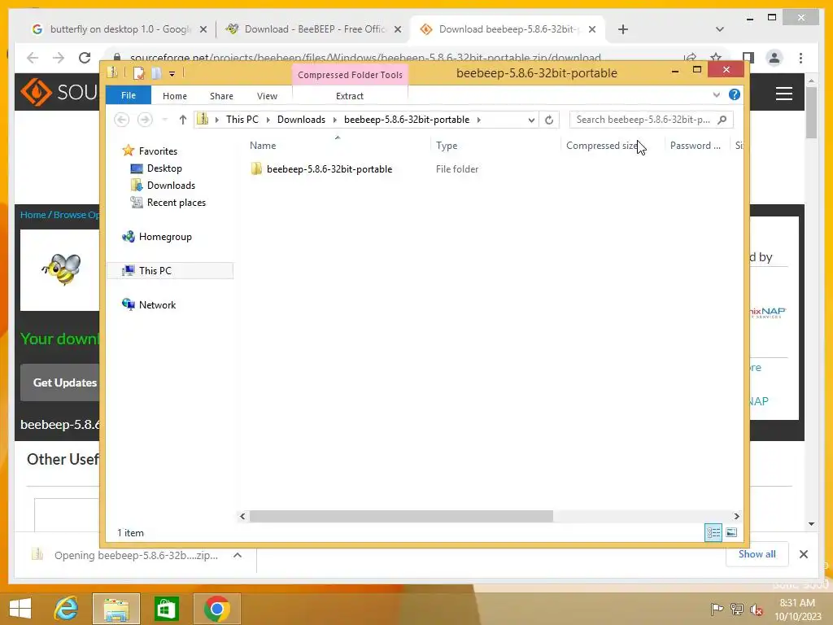This screenshot has height=625, width=833.
Task: Click the Get Updates button
Action: point(59,382)
